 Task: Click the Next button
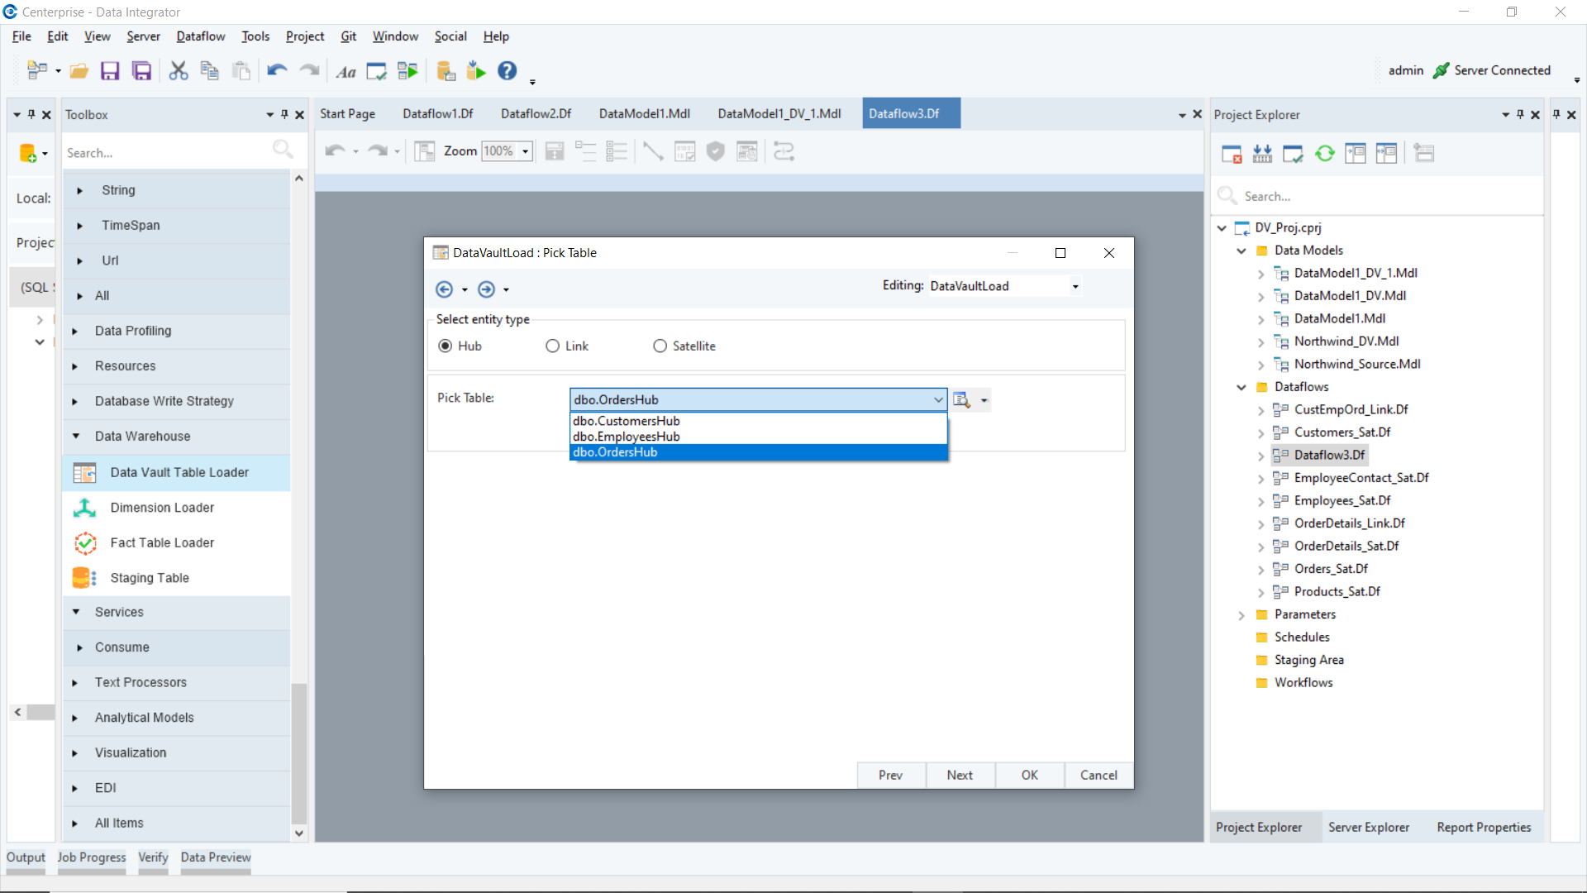960,775
